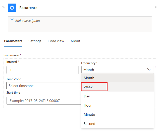Viewport: 160px width, 133px height.
Task: Close the Frequency dropdown via its chevron arrow
Action: tap(149, 70)
